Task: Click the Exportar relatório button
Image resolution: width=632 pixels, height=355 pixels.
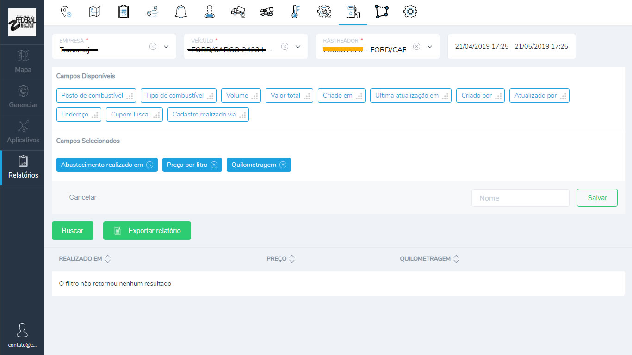Action: click(147, 231)
